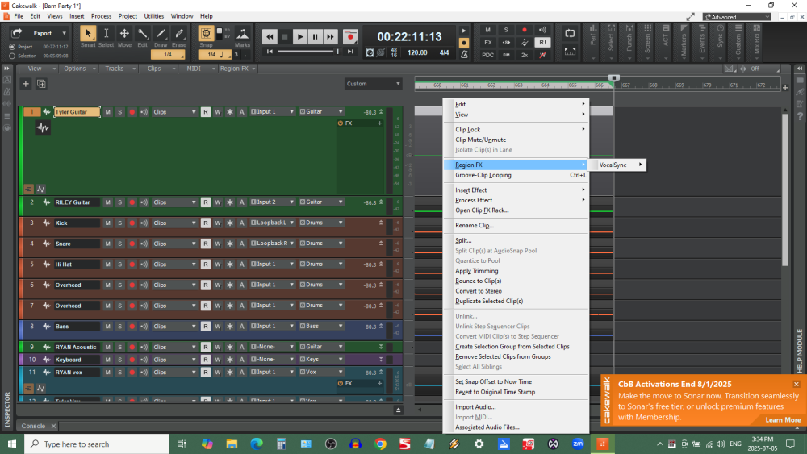Viewport: 807px width, 454px height.
Task: Open the FX global bypass button
Action: 488,42
